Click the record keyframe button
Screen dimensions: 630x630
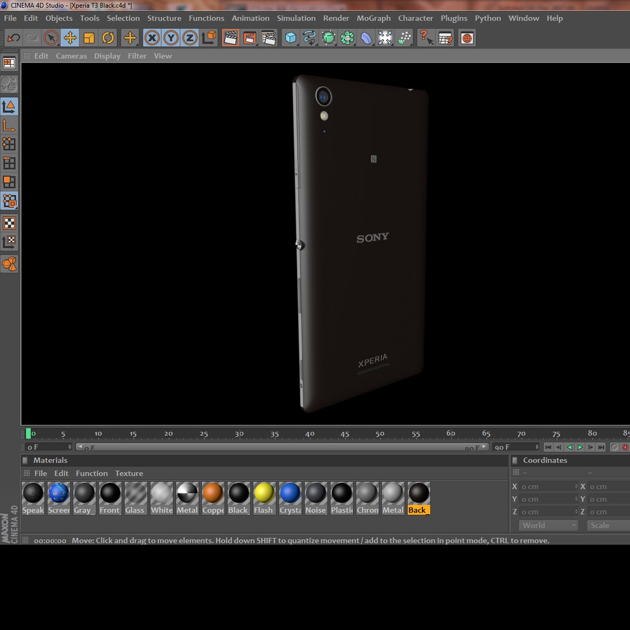pos(625,447)
